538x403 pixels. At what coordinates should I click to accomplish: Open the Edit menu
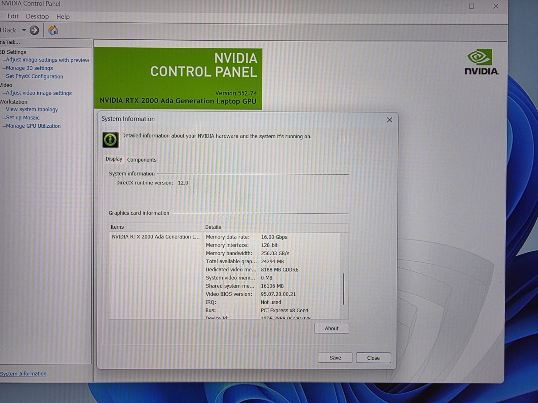pyautogui.click(x=13, y=16)
